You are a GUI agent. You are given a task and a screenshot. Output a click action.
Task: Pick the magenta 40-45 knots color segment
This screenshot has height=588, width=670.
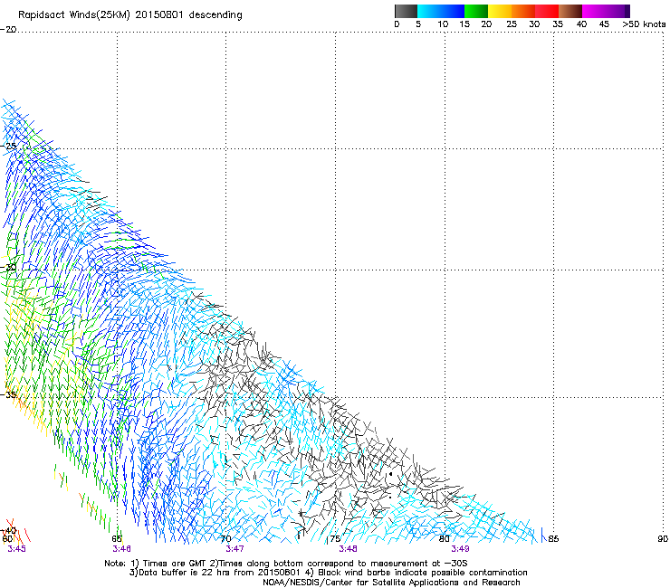tap(594, 11)
